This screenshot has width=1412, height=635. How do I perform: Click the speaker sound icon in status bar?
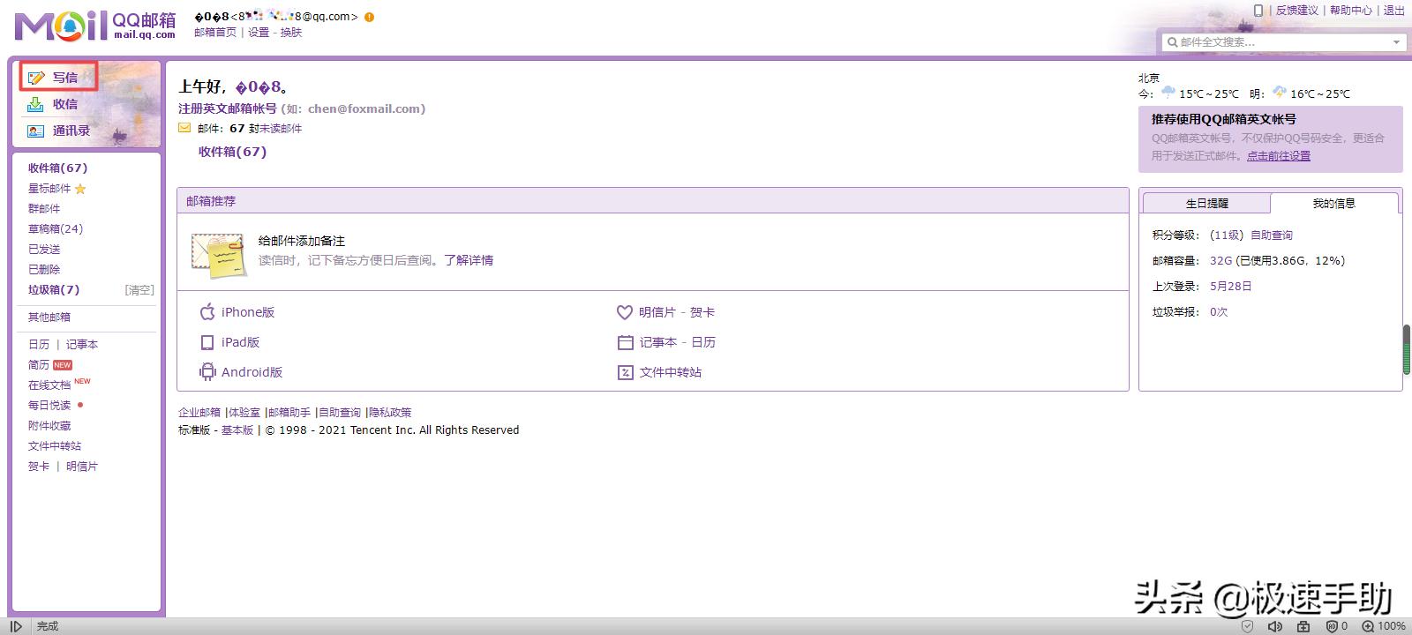click(x=1275, y=626)
